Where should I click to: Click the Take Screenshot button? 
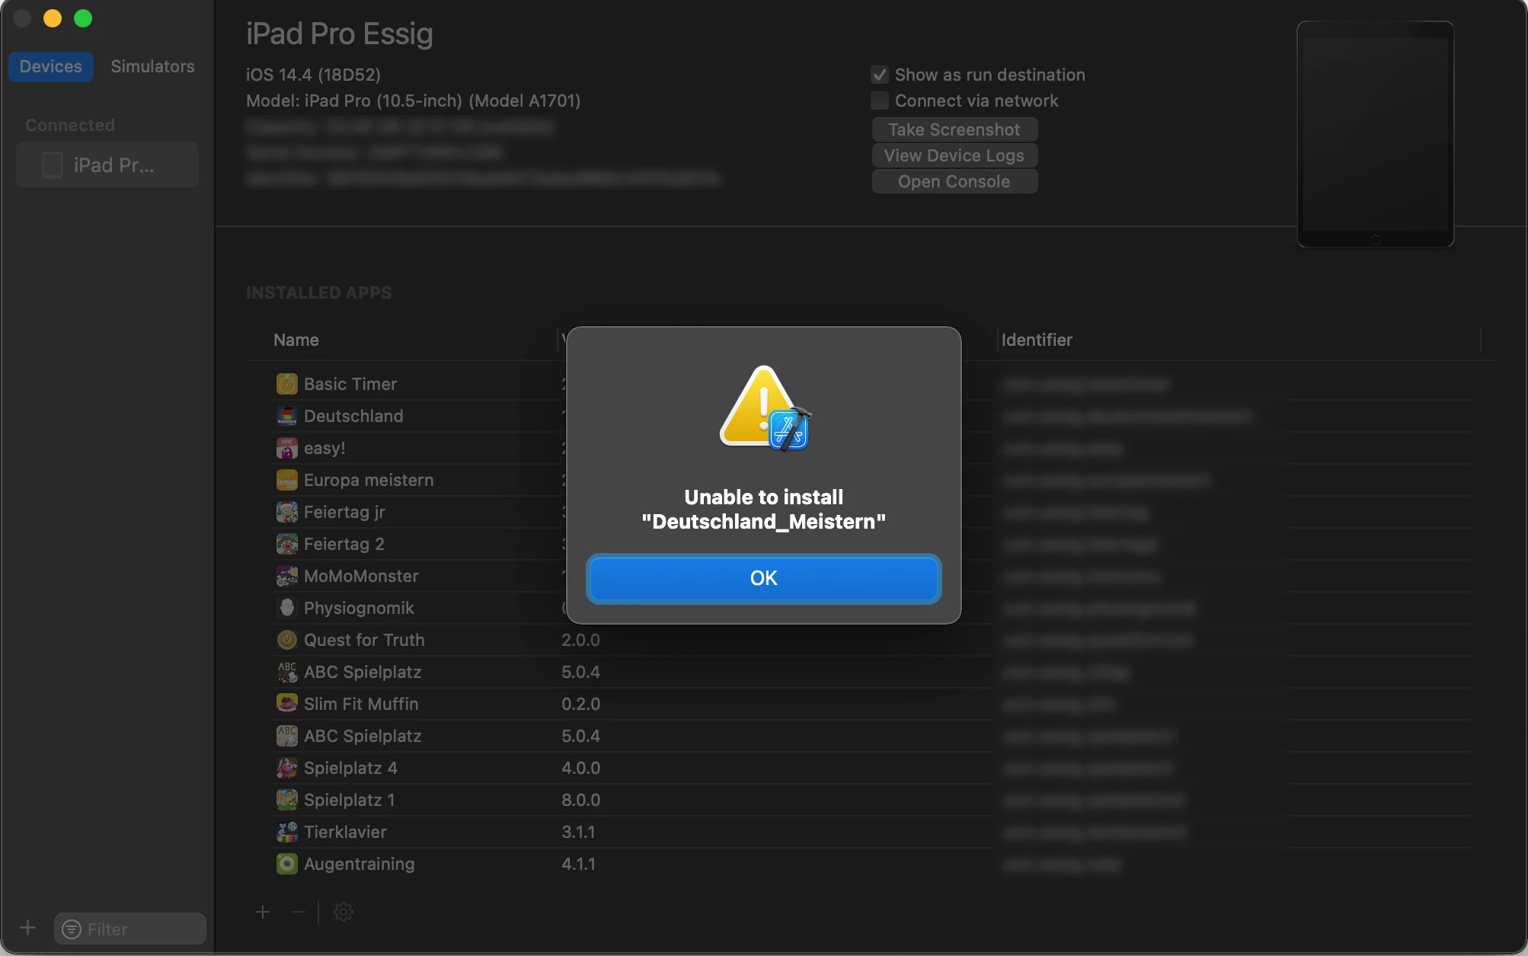[954, 129]
